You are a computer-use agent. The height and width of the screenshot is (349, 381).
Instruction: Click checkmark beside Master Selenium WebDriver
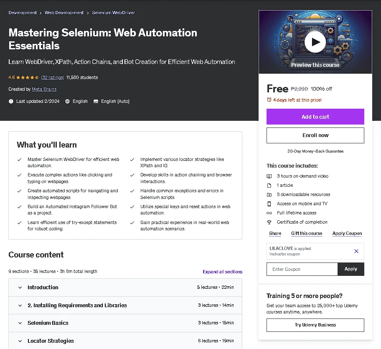click(20, 160)
